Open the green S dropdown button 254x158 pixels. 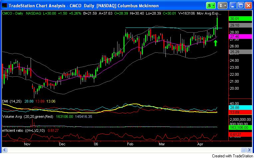tap(211, 6)
